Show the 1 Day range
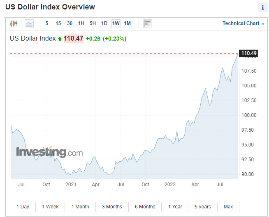This screenshot has height=217, width=269. (23, 207)
